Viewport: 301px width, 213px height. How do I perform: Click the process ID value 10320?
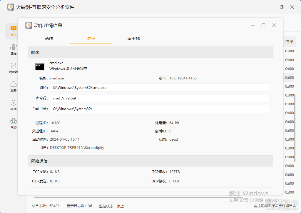click(55, 123)
